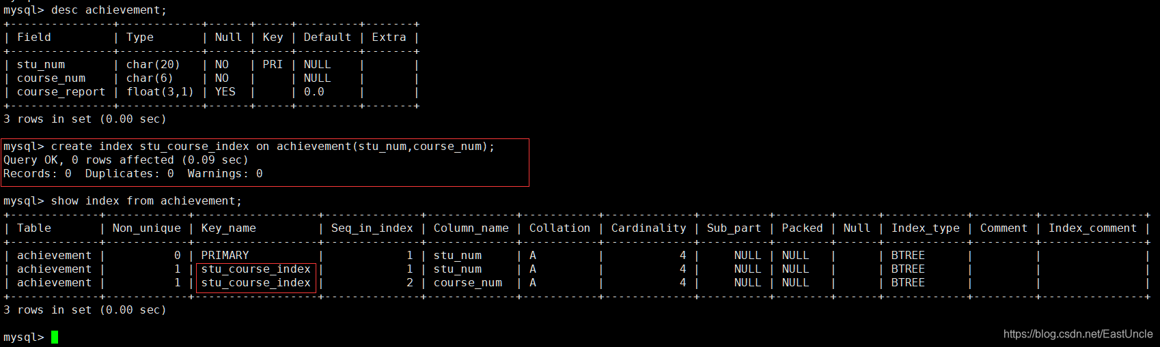Click 'BTREE' in the PRIMARY row
This screenshot has width=1160, height=347.
point(908,256)
